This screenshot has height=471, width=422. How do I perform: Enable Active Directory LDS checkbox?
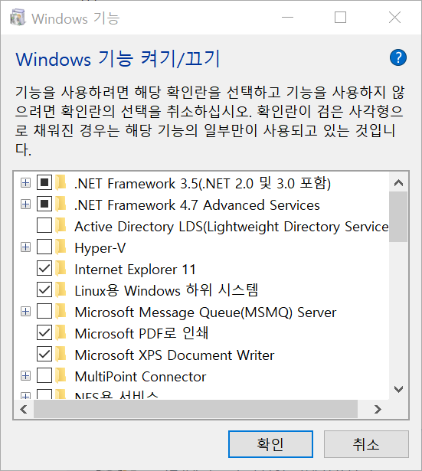[x=44, y=226]
